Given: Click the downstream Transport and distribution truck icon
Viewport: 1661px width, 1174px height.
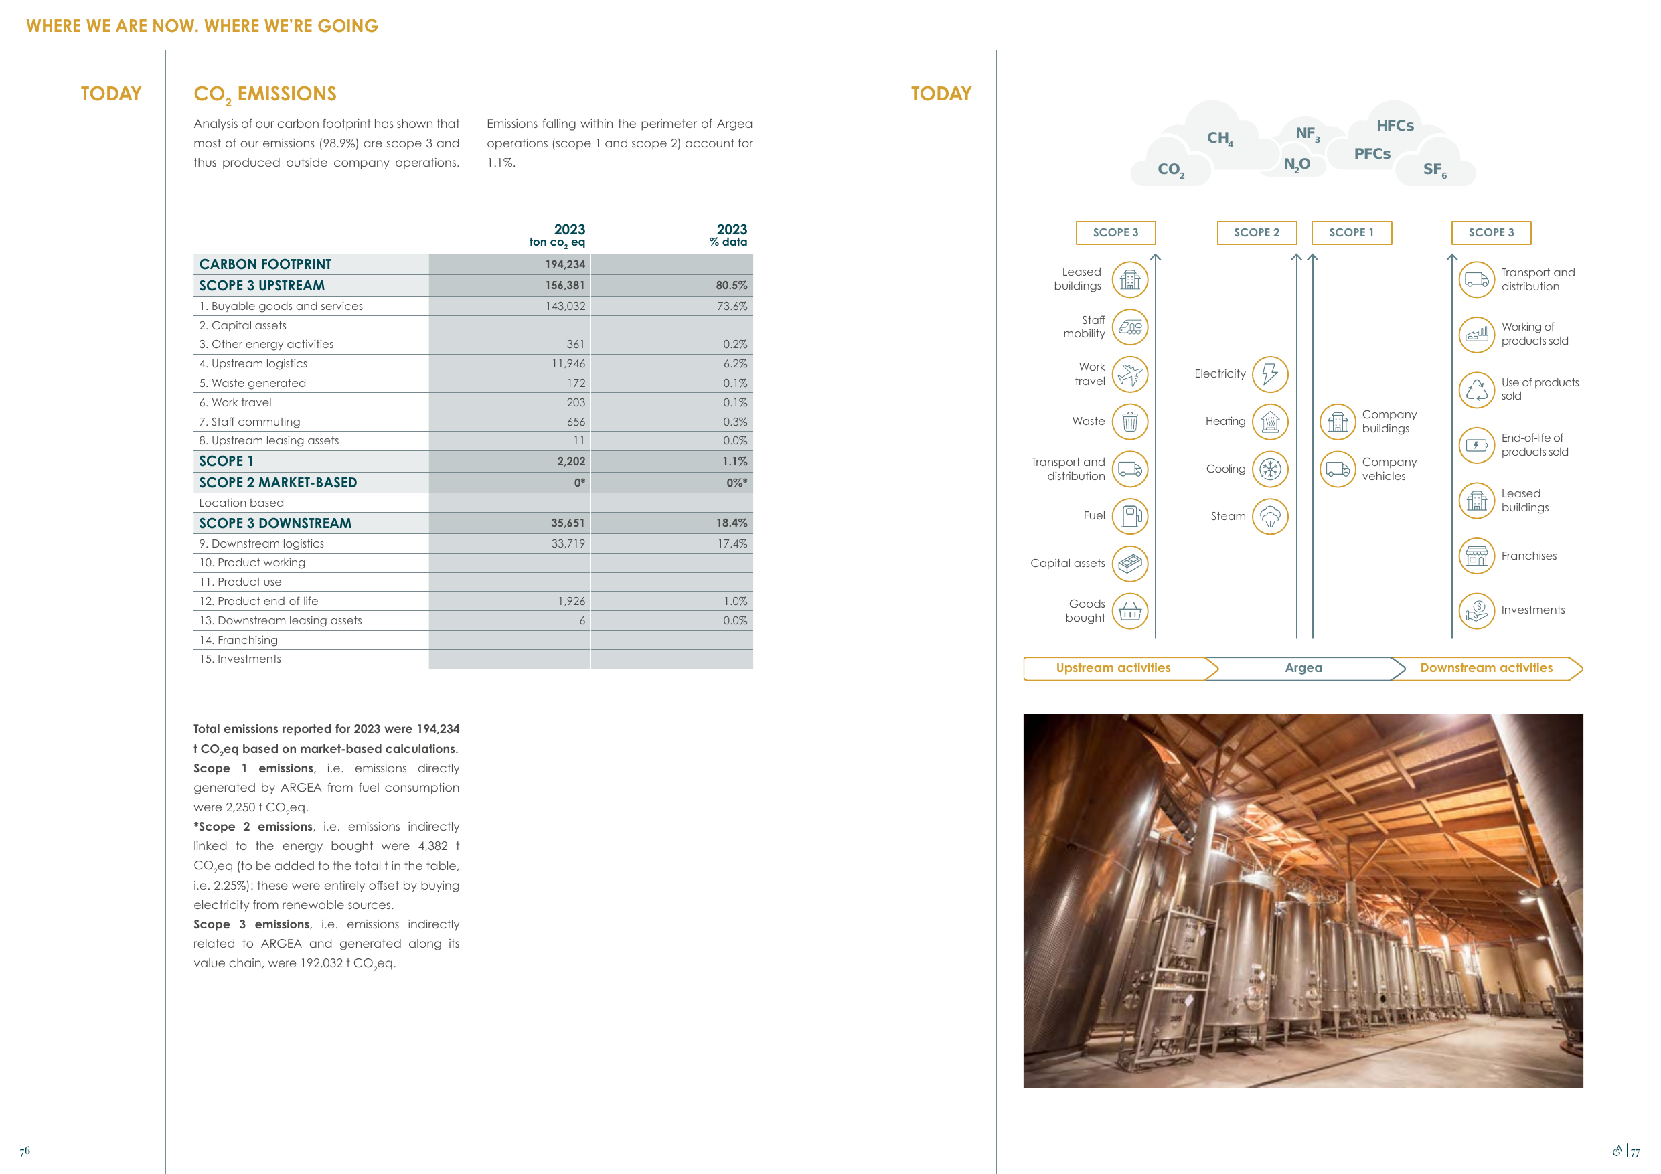Looking at the screenshot, I should click(x=1476, y=279).
